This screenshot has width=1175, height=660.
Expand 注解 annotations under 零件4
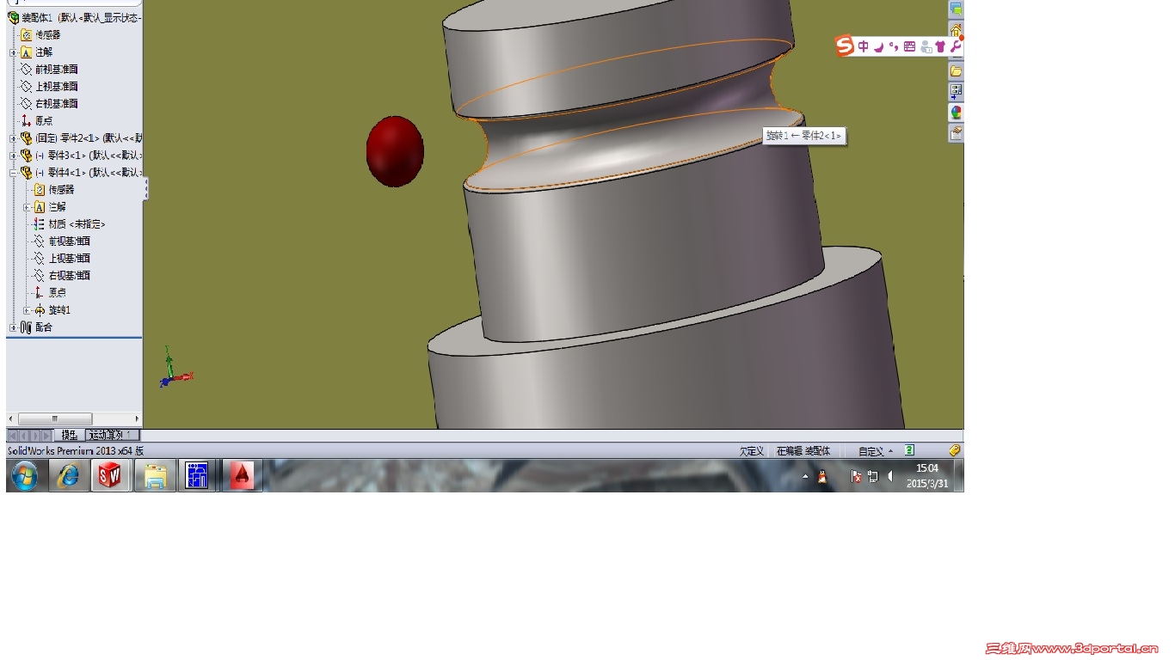tap(27, 207)
